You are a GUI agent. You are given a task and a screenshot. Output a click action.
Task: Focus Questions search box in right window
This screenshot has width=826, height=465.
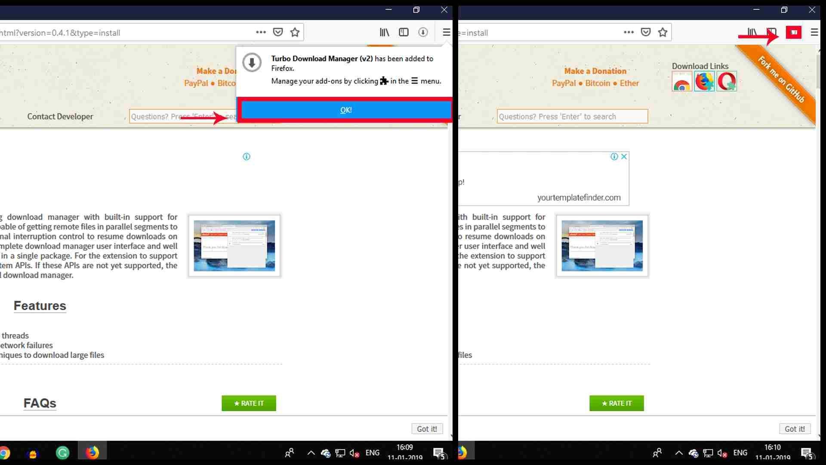click(572, 116)
